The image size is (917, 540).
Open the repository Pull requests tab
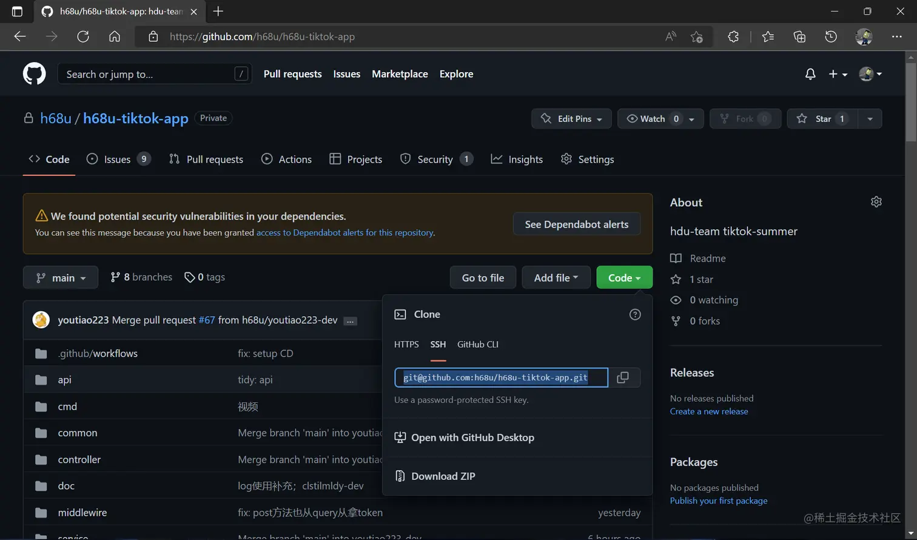tap(206, 159)
